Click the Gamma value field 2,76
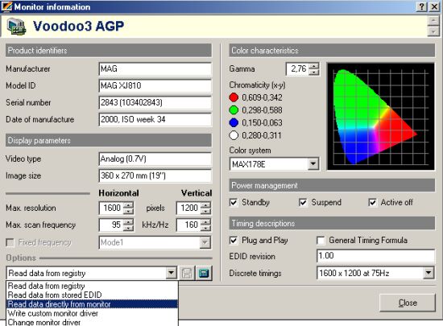Viewport: 443px width, 326px height. tap(297, 69)
